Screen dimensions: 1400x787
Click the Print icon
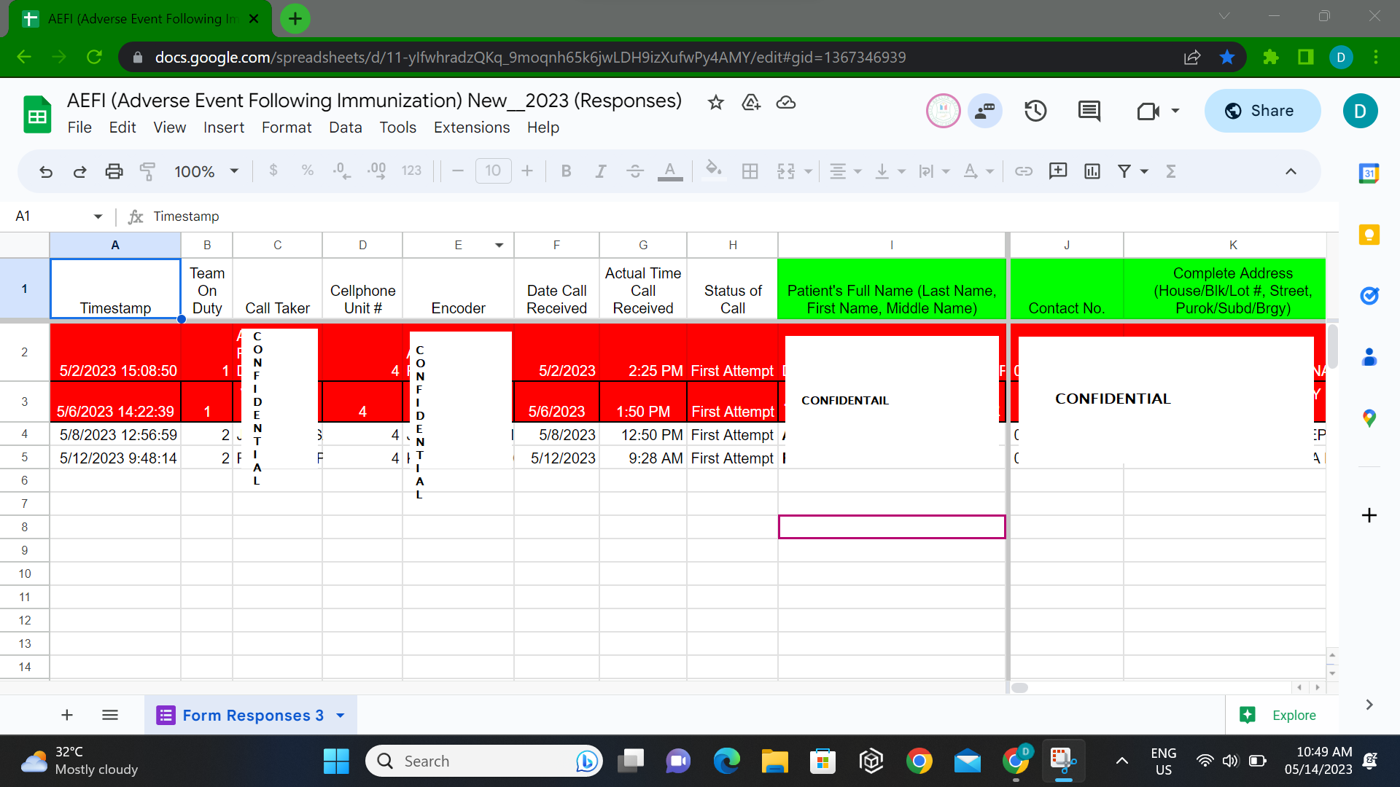[x=114, y=171]
